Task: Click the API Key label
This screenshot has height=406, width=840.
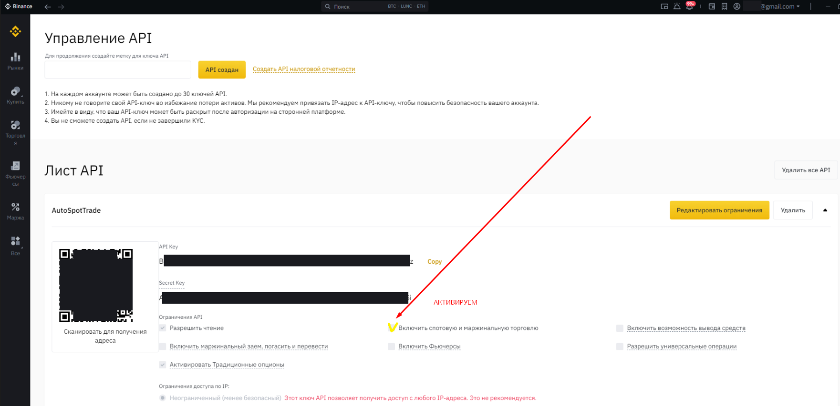Action: (168, 247)
